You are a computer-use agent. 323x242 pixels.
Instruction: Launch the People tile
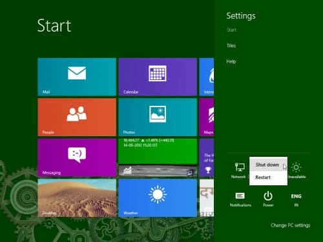click(x=77, y=117)
